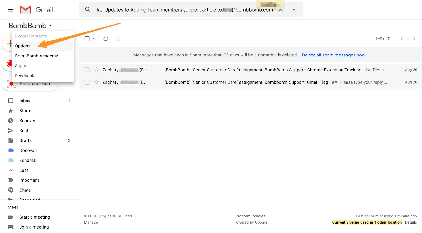Open the Donovan label
This screenshot has height=233, width=422.
click(28, 151)
